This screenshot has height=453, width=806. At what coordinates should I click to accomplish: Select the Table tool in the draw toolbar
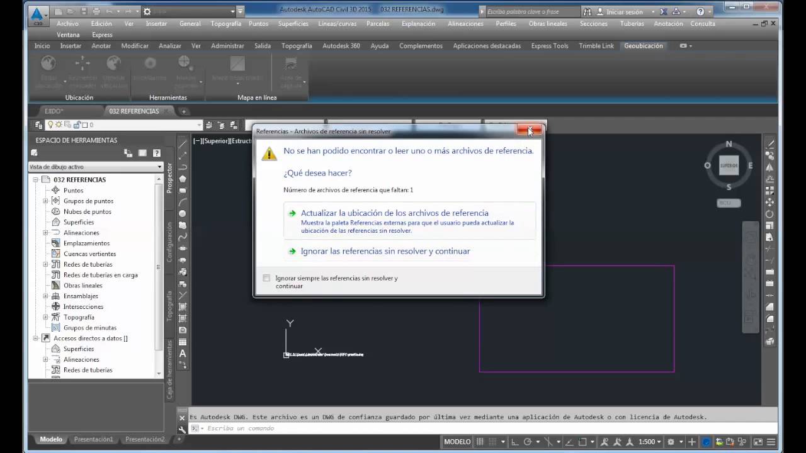(183, 342)
